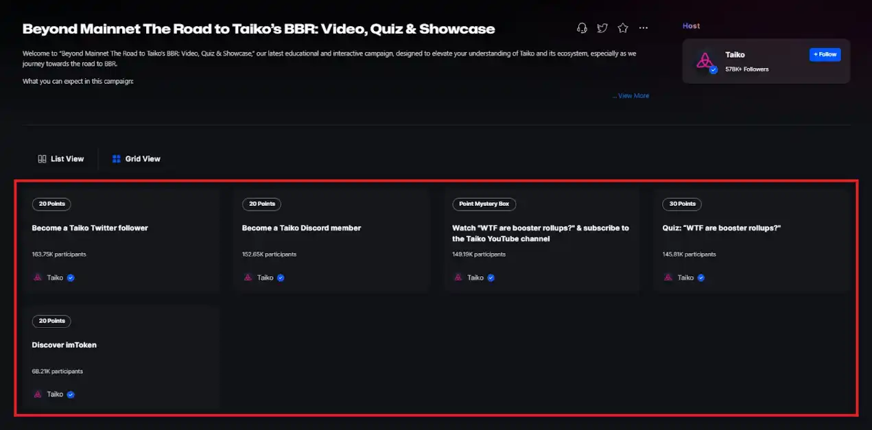
Task: Open Watch WTF are booster rollups task
Action: (540, 233)
